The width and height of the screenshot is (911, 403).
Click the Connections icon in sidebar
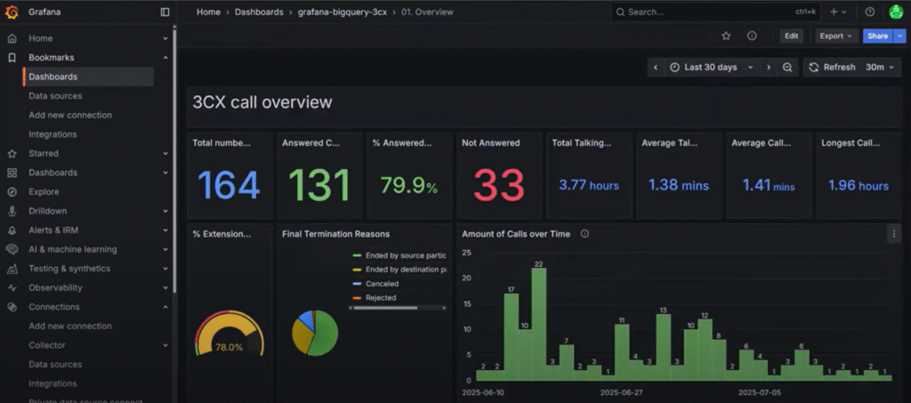(12, 307)
